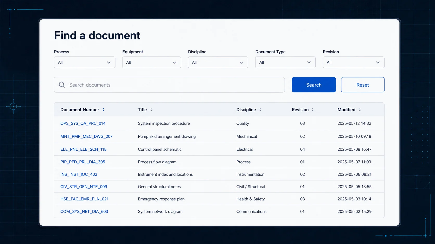
Task: Open the Document Type filter dropdown
Action: click(285, 62)
